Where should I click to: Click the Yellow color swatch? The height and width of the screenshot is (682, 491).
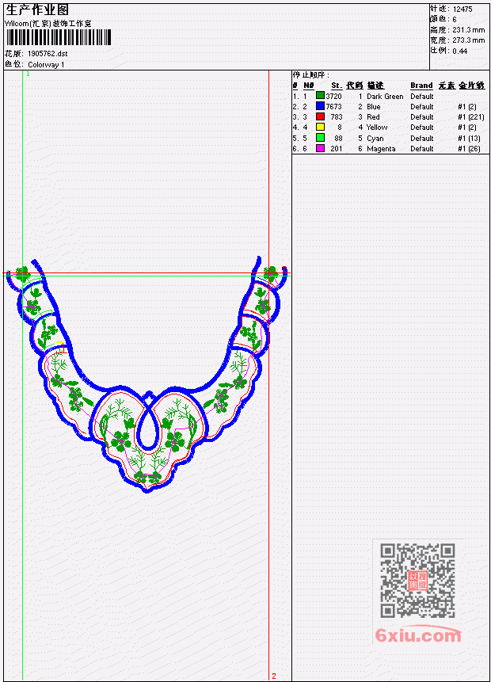(320, 127)
